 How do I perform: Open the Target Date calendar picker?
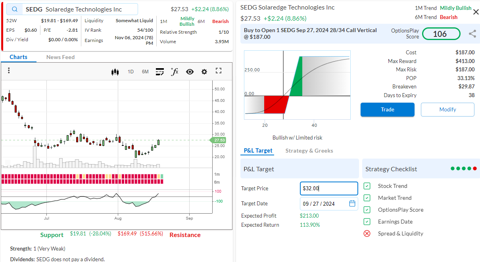pyautogui.click(x=352, y=203)
